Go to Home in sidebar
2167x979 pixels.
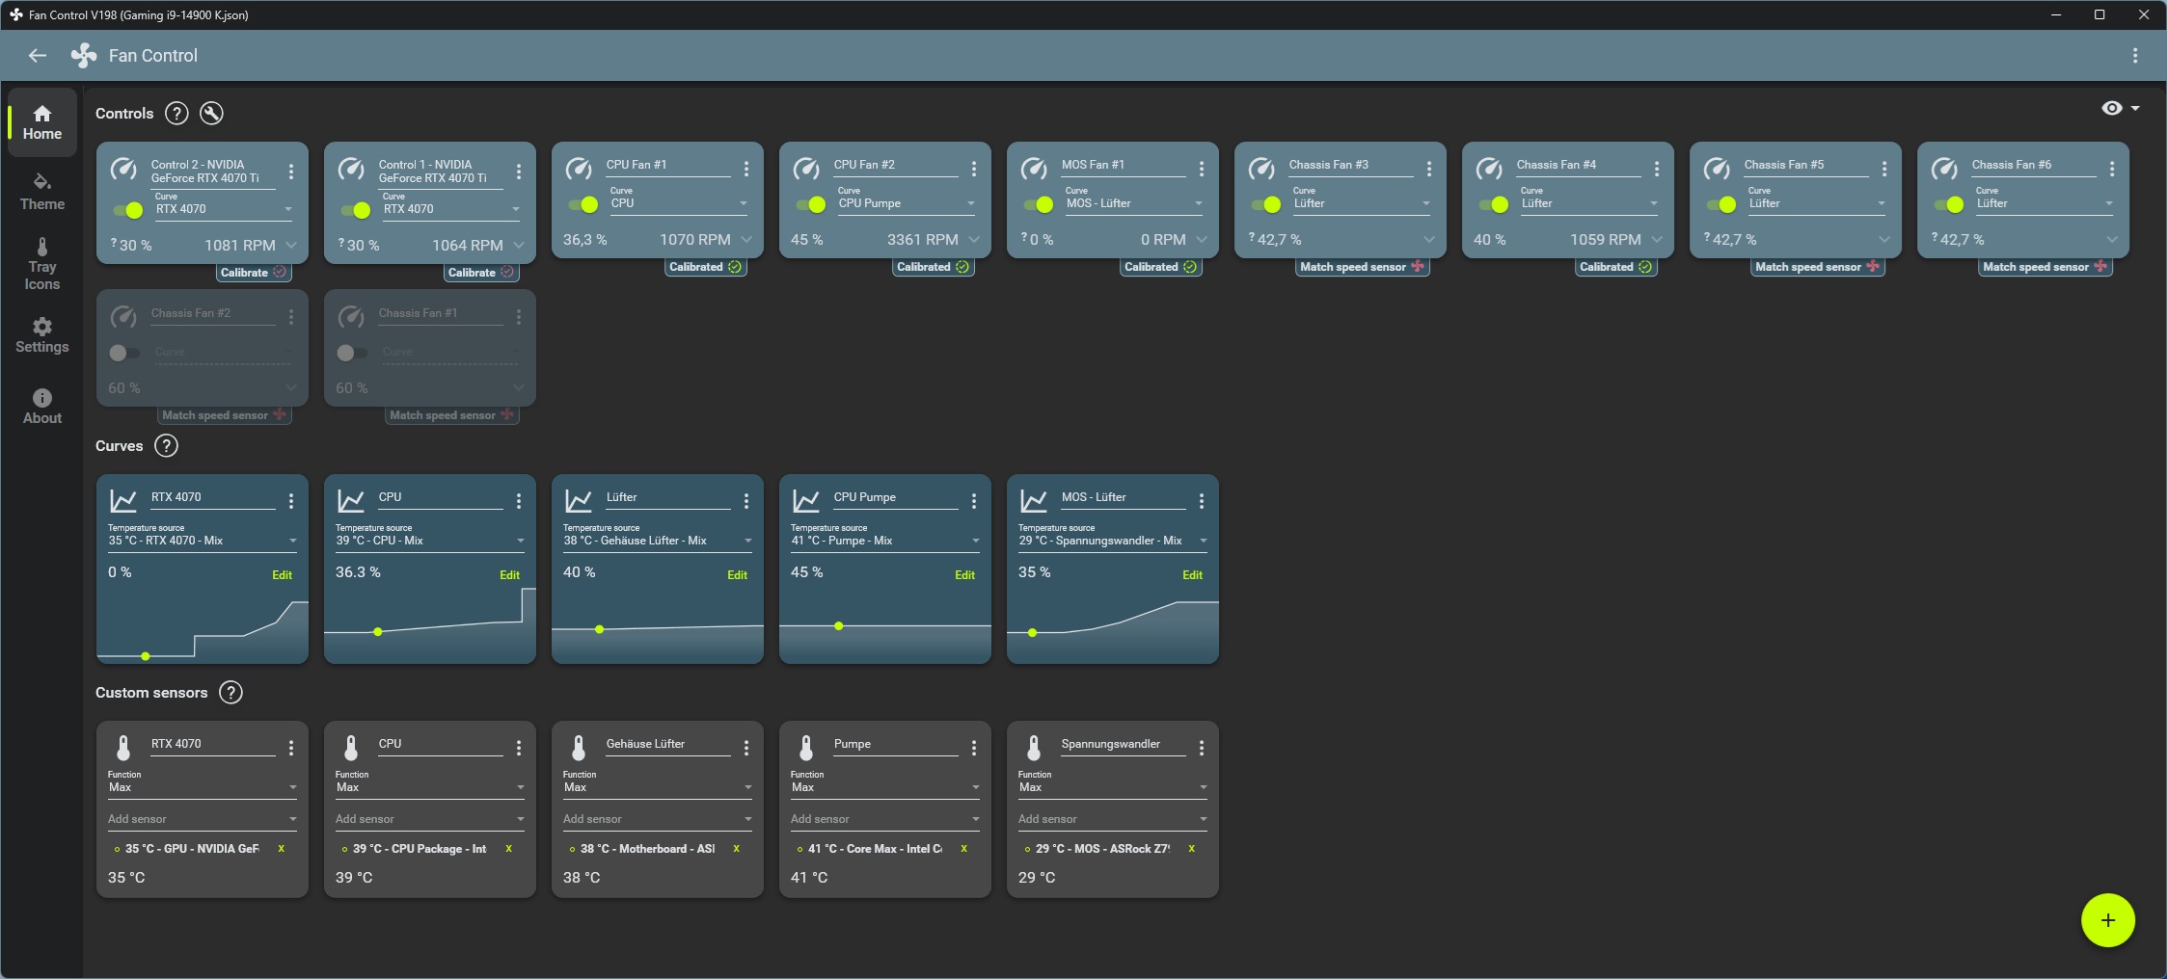42,122
